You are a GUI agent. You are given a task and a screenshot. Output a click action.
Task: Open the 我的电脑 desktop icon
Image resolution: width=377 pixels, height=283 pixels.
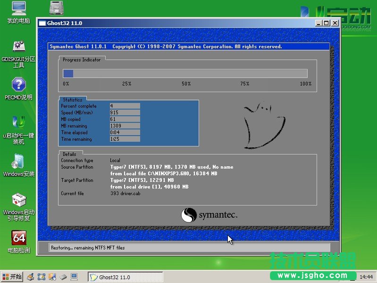click(x=18, y=9)
